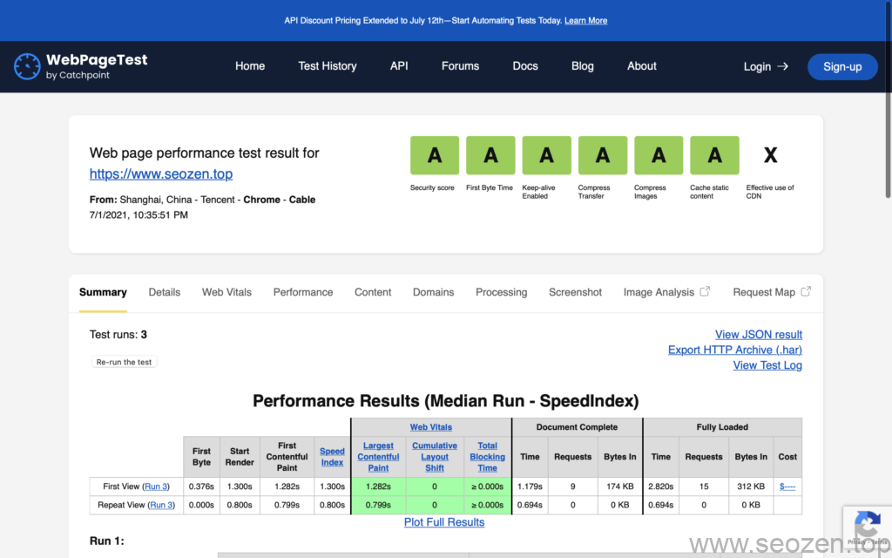892x558 pixels.
Task: Click the 0.799s green Web Vitals cell
Action: pos(378,505)
